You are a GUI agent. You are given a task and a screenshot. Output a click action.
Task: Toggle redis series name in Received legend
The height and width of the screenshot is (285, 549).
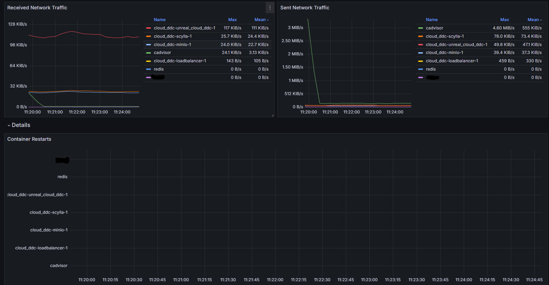tap(159, 69)
